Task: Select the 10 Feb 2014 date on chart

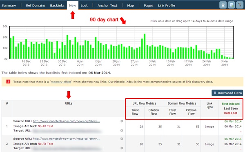Action: [x=170, y=63]
